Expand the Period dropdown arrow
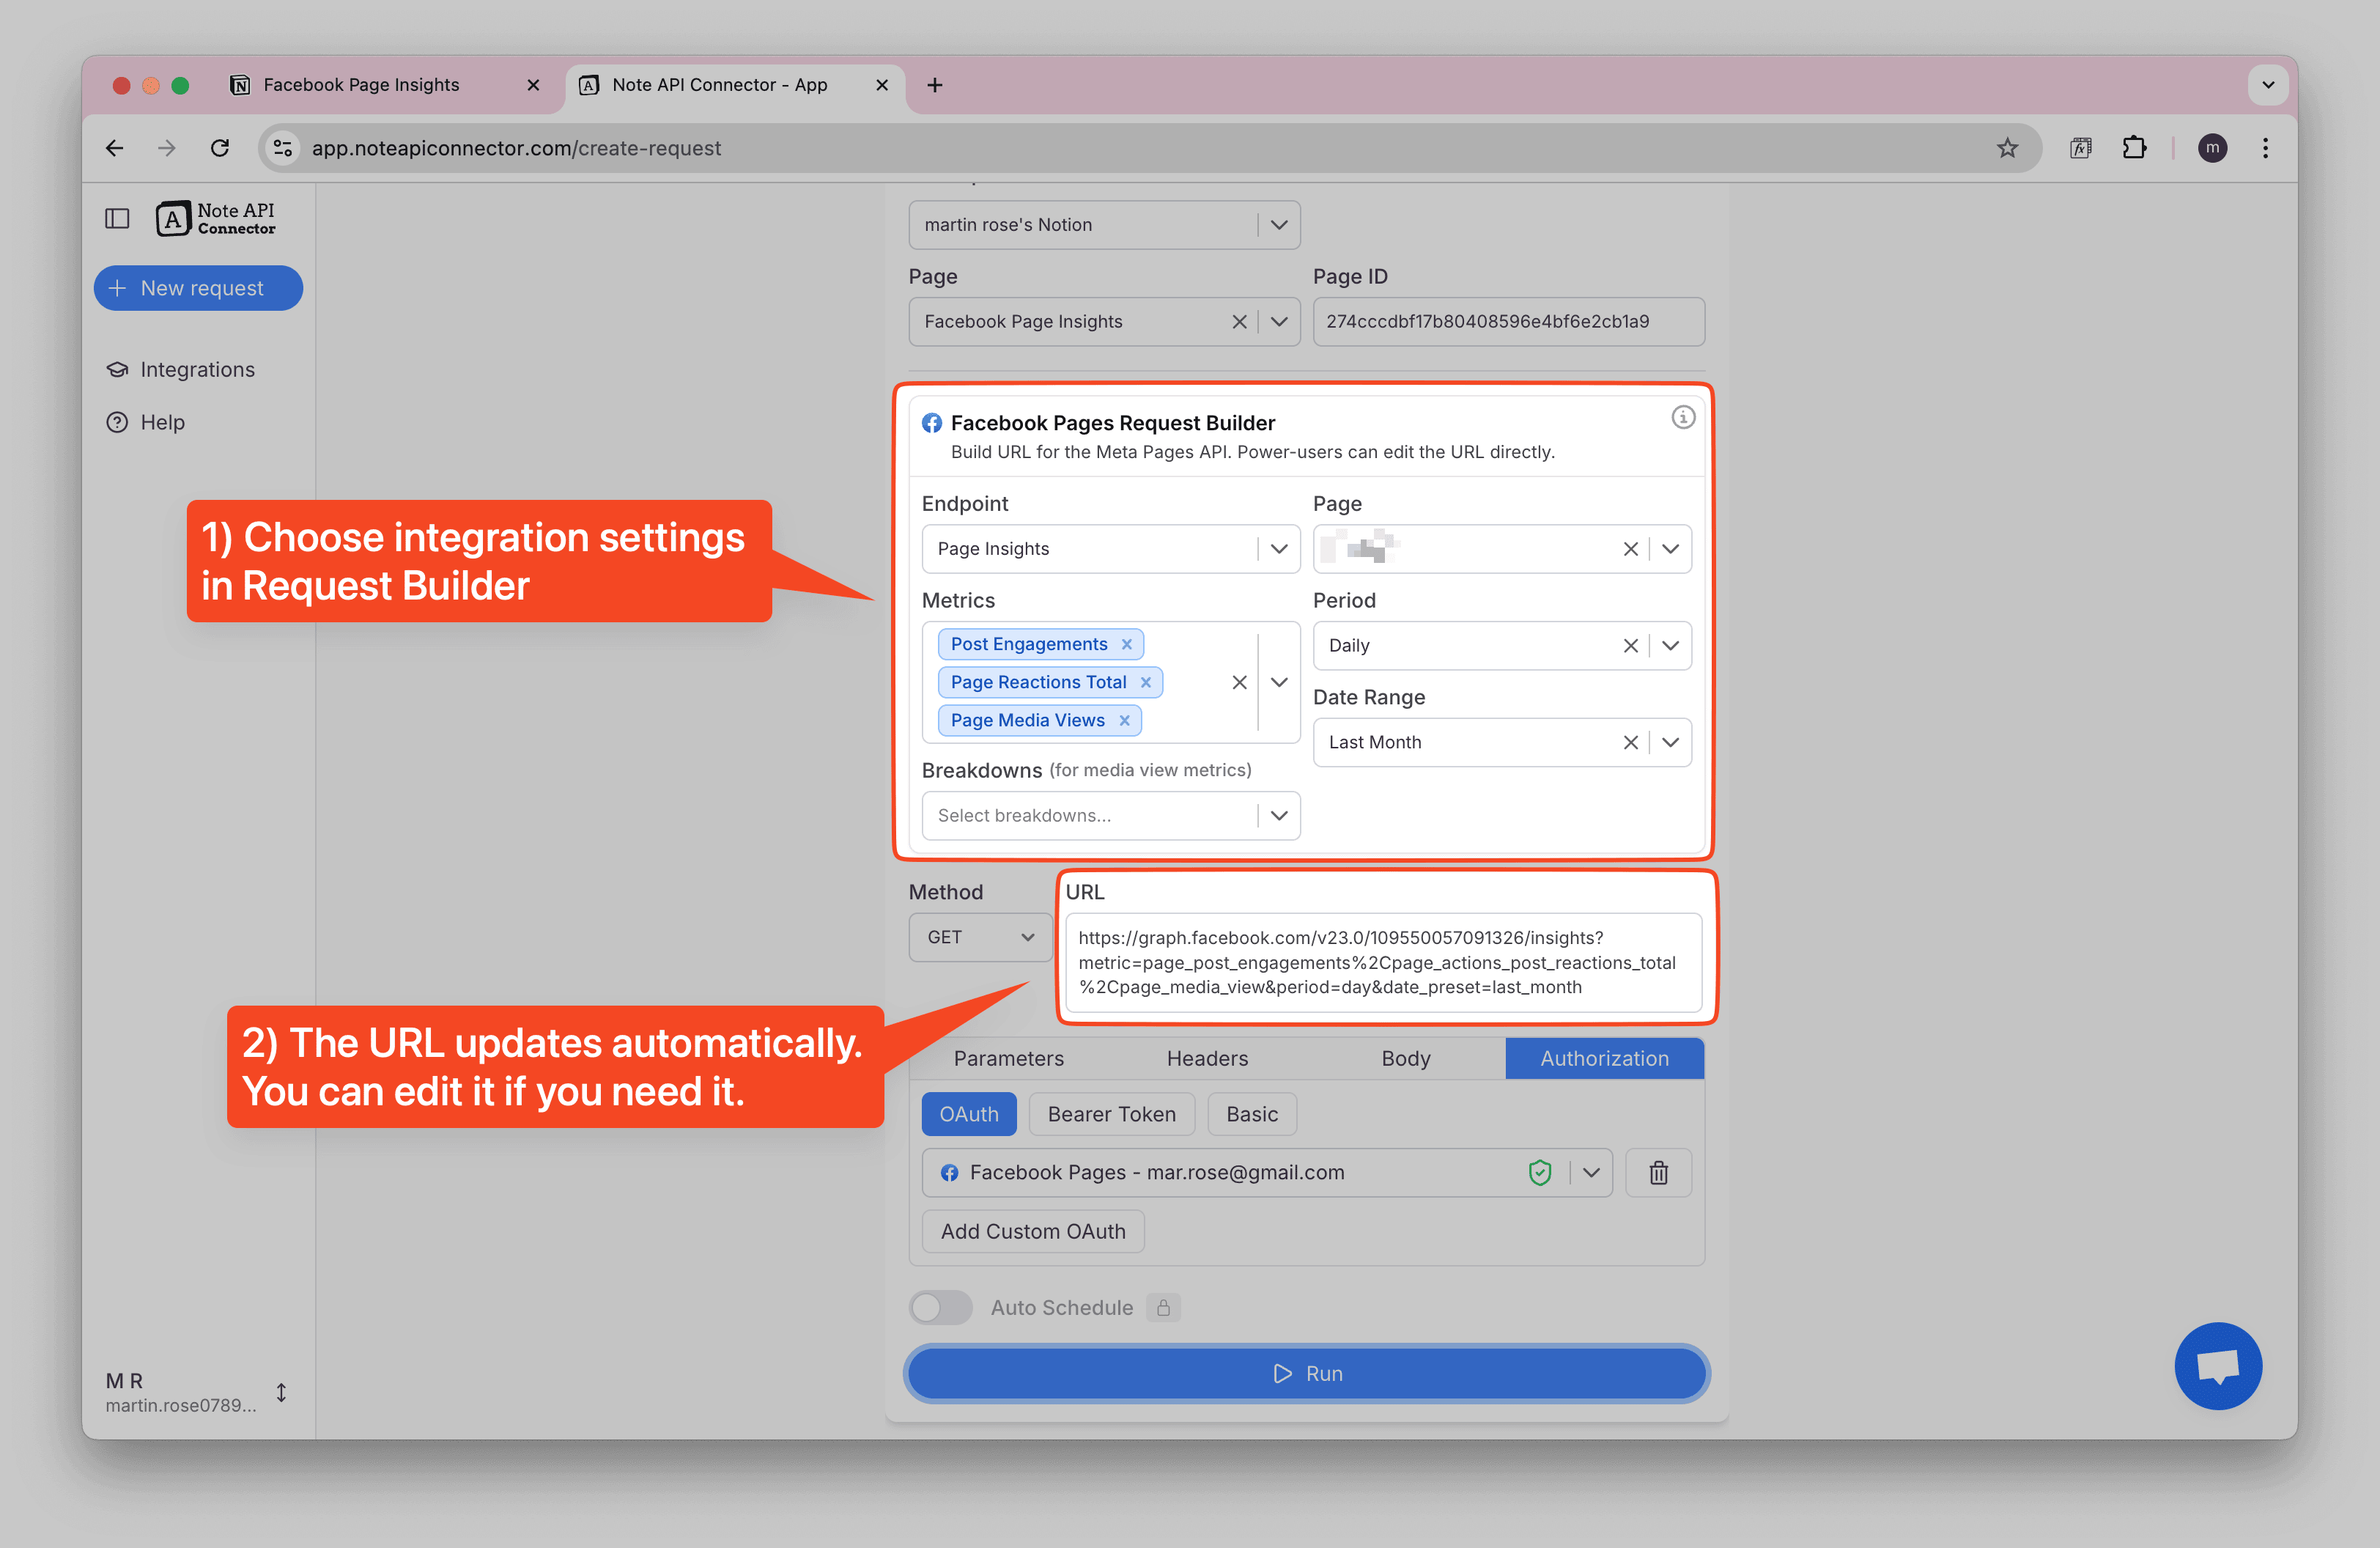Viewport: 2380px width, 1548px height. pyautogui.click(x=1670, y=645)
